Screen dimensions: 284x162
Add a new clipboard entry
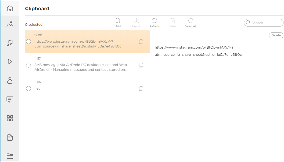pos(118,23)
